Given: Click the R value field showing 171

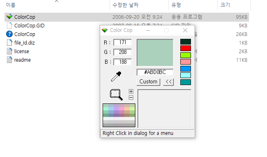Looking at the screenshot, I should click(123, 42).
